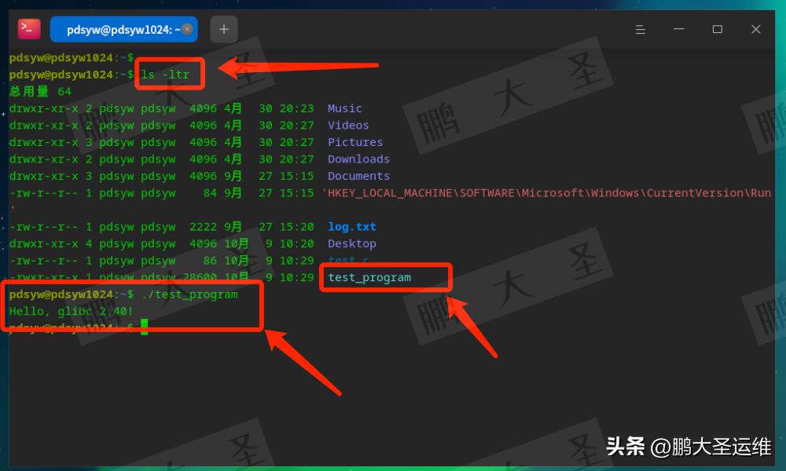
Task: Click the Videos directory name
Action: pos(348,125)
